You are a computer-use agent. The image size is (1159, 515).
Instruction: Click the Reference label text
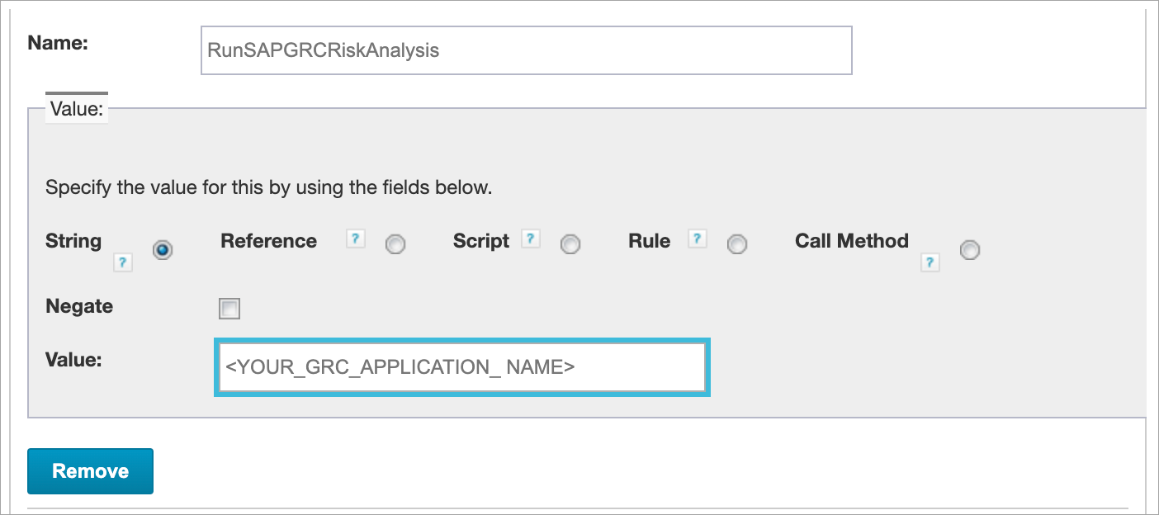pyautogui.click(x=268, y=241)
